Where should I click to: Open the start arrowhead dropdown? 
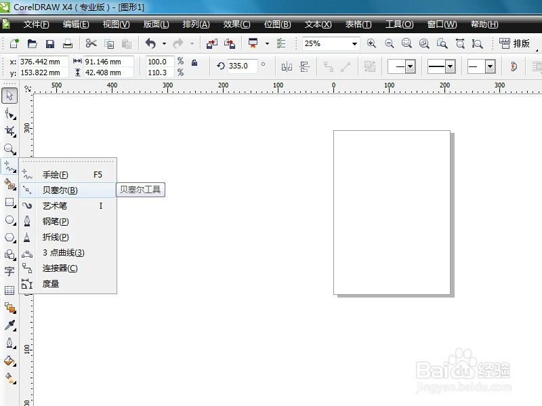(411, 66)
